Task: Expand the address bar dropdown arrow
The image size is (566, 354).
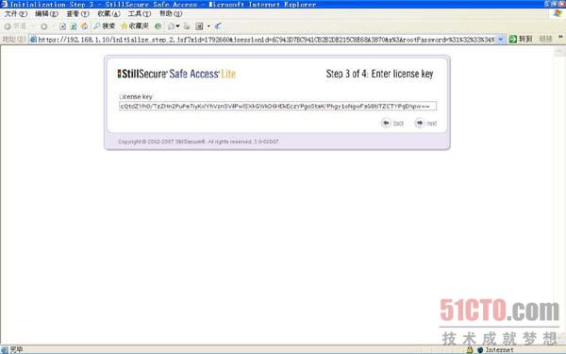Action: [501, 40]
